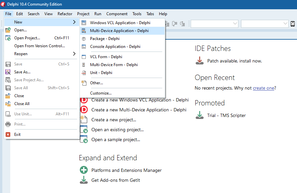Click 'Open a sample project...' link
297x193 pixels.
click(x=116, y=139)
